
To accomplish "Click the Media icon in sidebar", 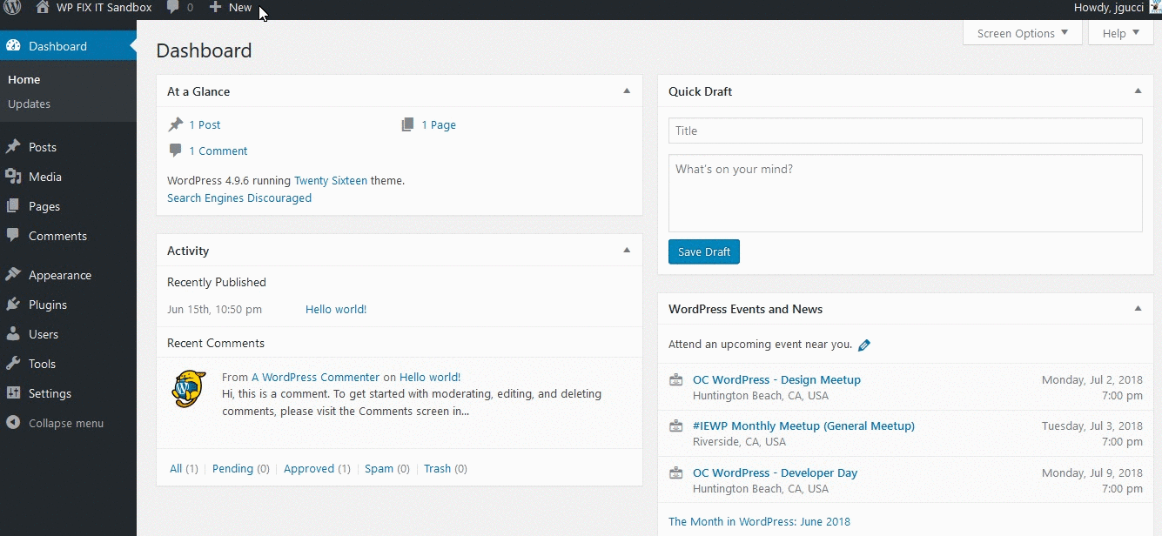I will pos(13,177).
